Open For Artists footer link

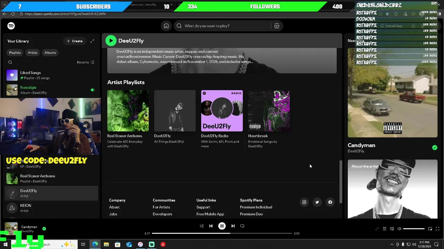[161, 207]
